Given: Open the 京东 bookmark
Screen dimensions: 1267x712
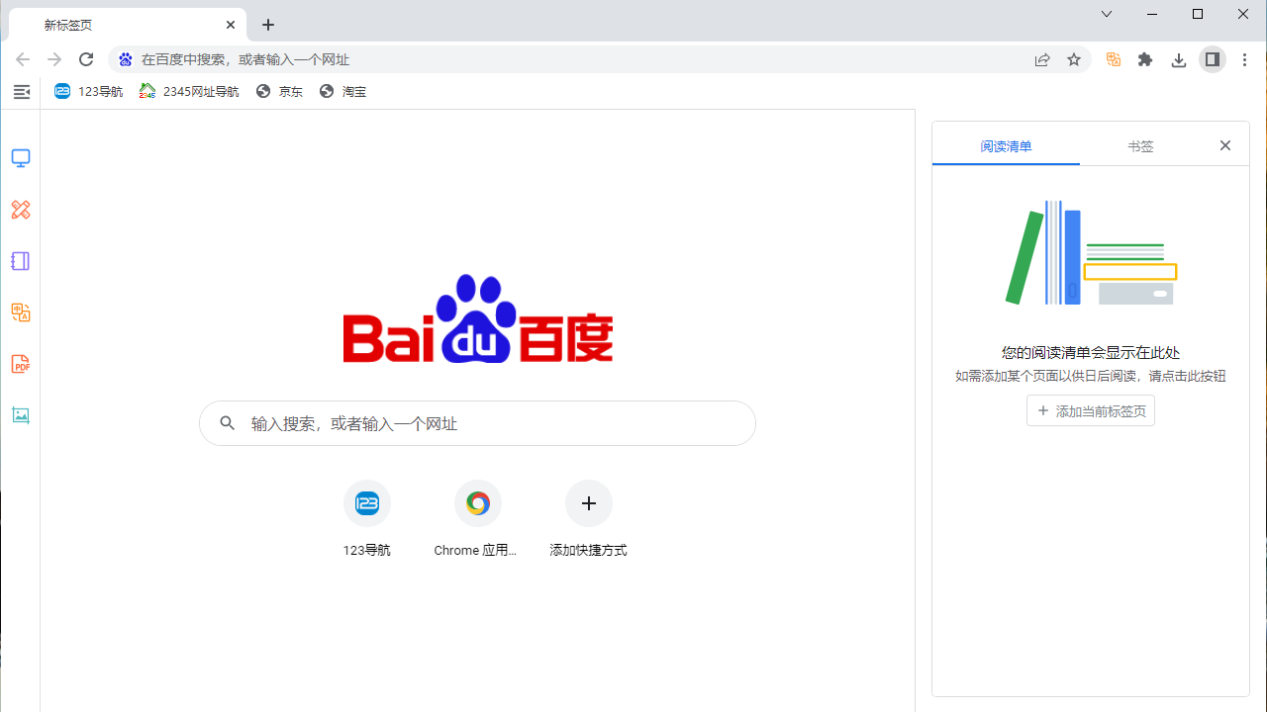Looking at the screenshot, I should coord(279,91).
